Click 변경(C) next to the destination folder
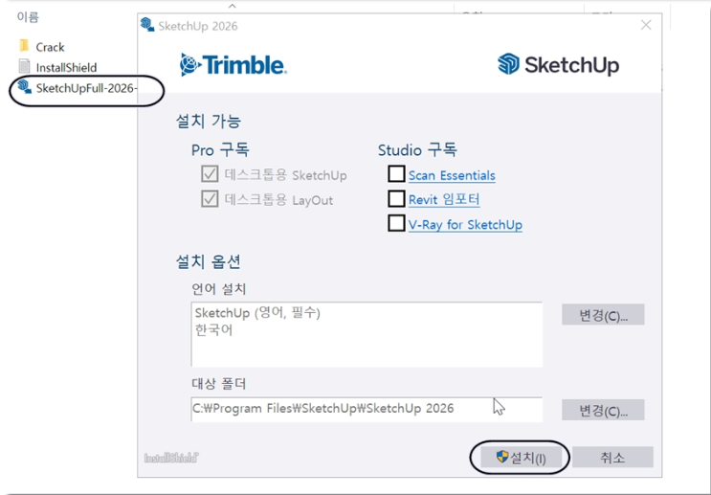Screen dimensions: 711x495 (603, 410)
